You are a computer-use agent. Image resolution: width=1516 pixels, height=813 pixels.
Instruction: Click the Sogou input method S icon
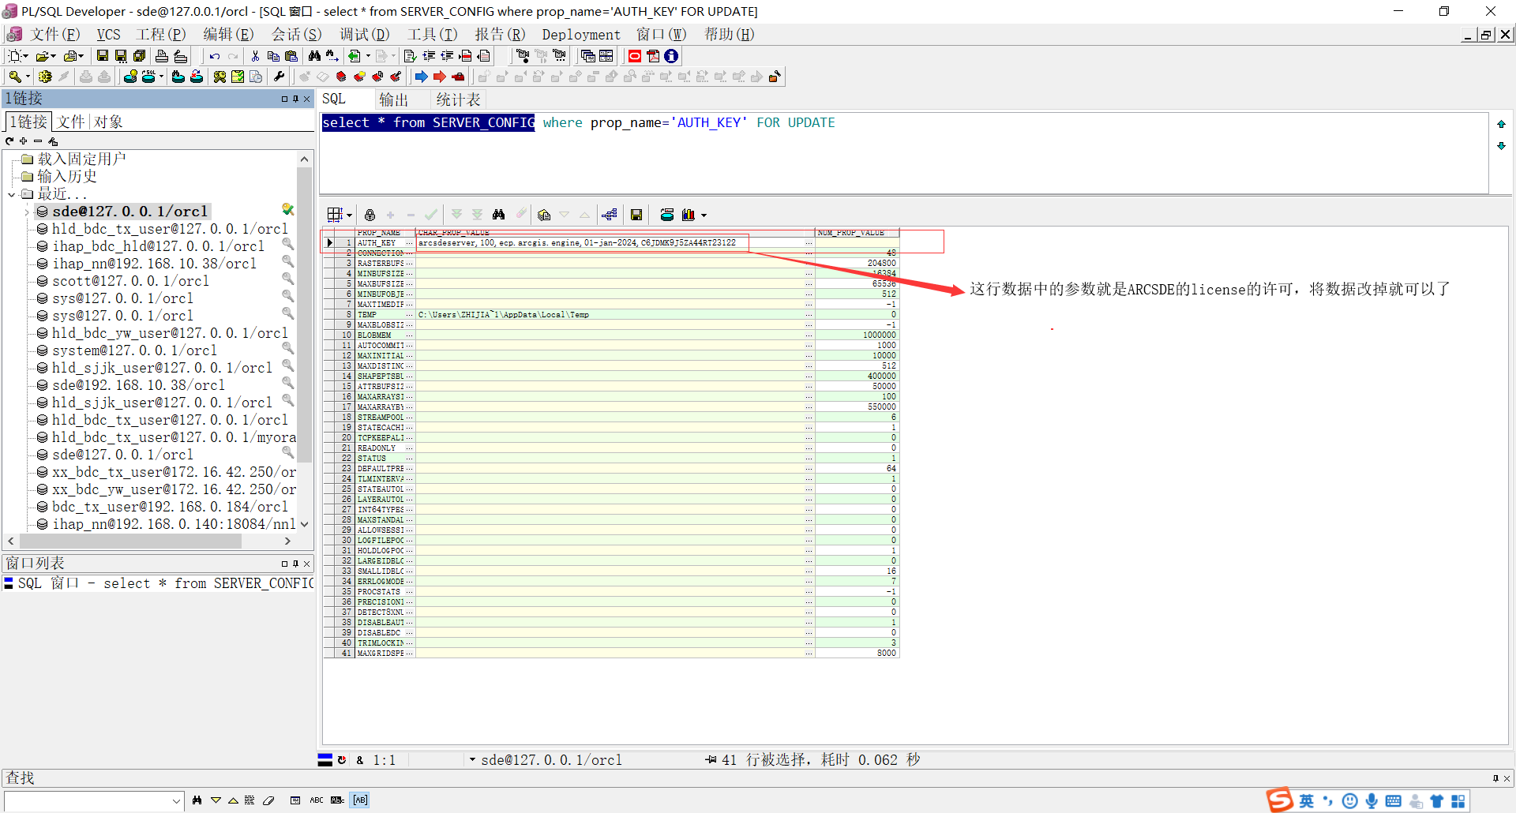coord(1279,800)
